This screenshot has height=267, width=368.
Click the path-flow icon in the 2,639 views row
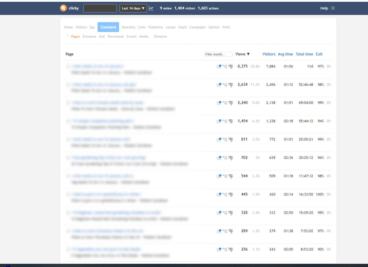point(225,85)
